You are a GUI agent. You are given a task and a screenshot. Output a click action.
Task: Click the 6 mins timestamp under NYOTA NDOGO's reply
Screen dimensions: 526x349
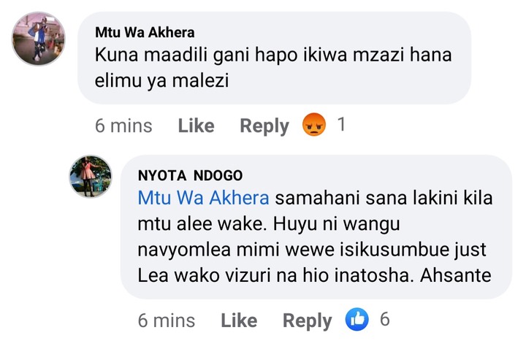click(167, 320)
